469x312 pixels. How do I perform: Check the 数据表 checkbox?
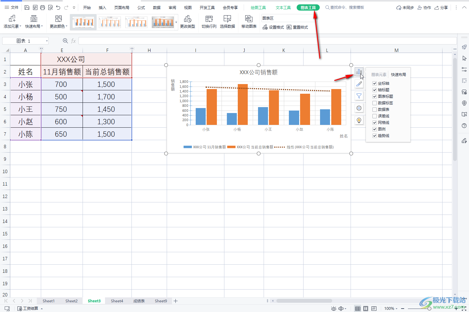point(375,110)
